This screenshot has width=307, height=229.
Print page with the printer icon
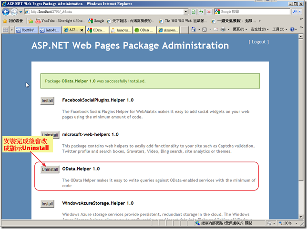coord(223,30)
